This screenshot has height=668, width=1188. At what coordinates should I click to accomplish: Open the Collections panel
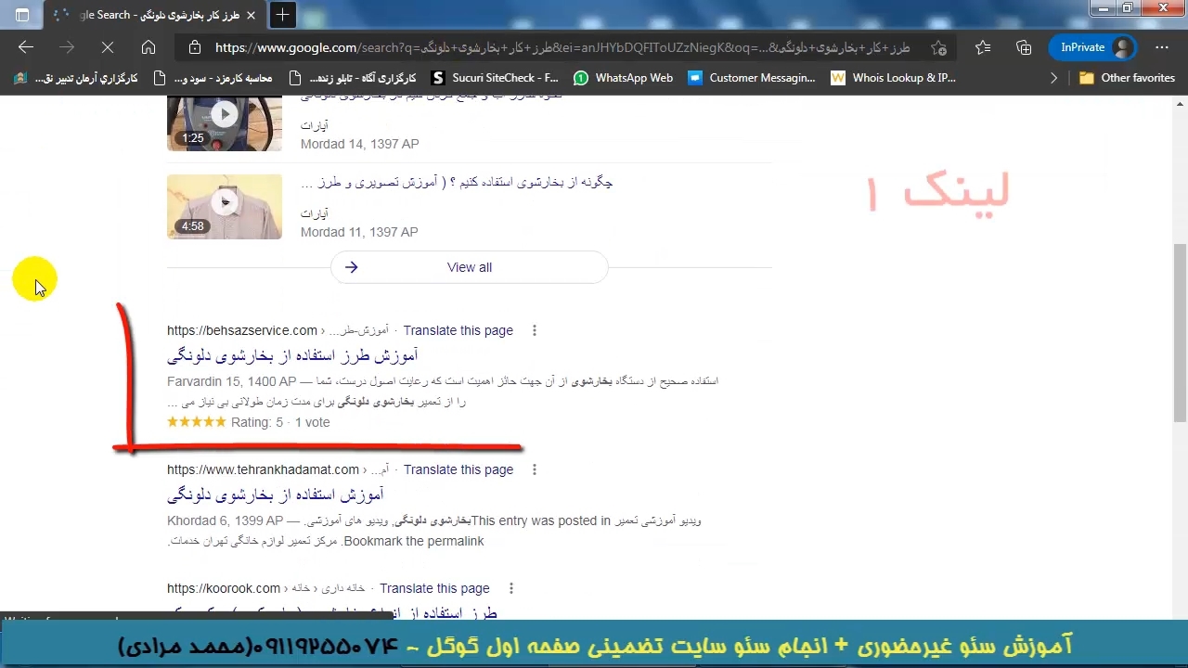pos(1024,47)
